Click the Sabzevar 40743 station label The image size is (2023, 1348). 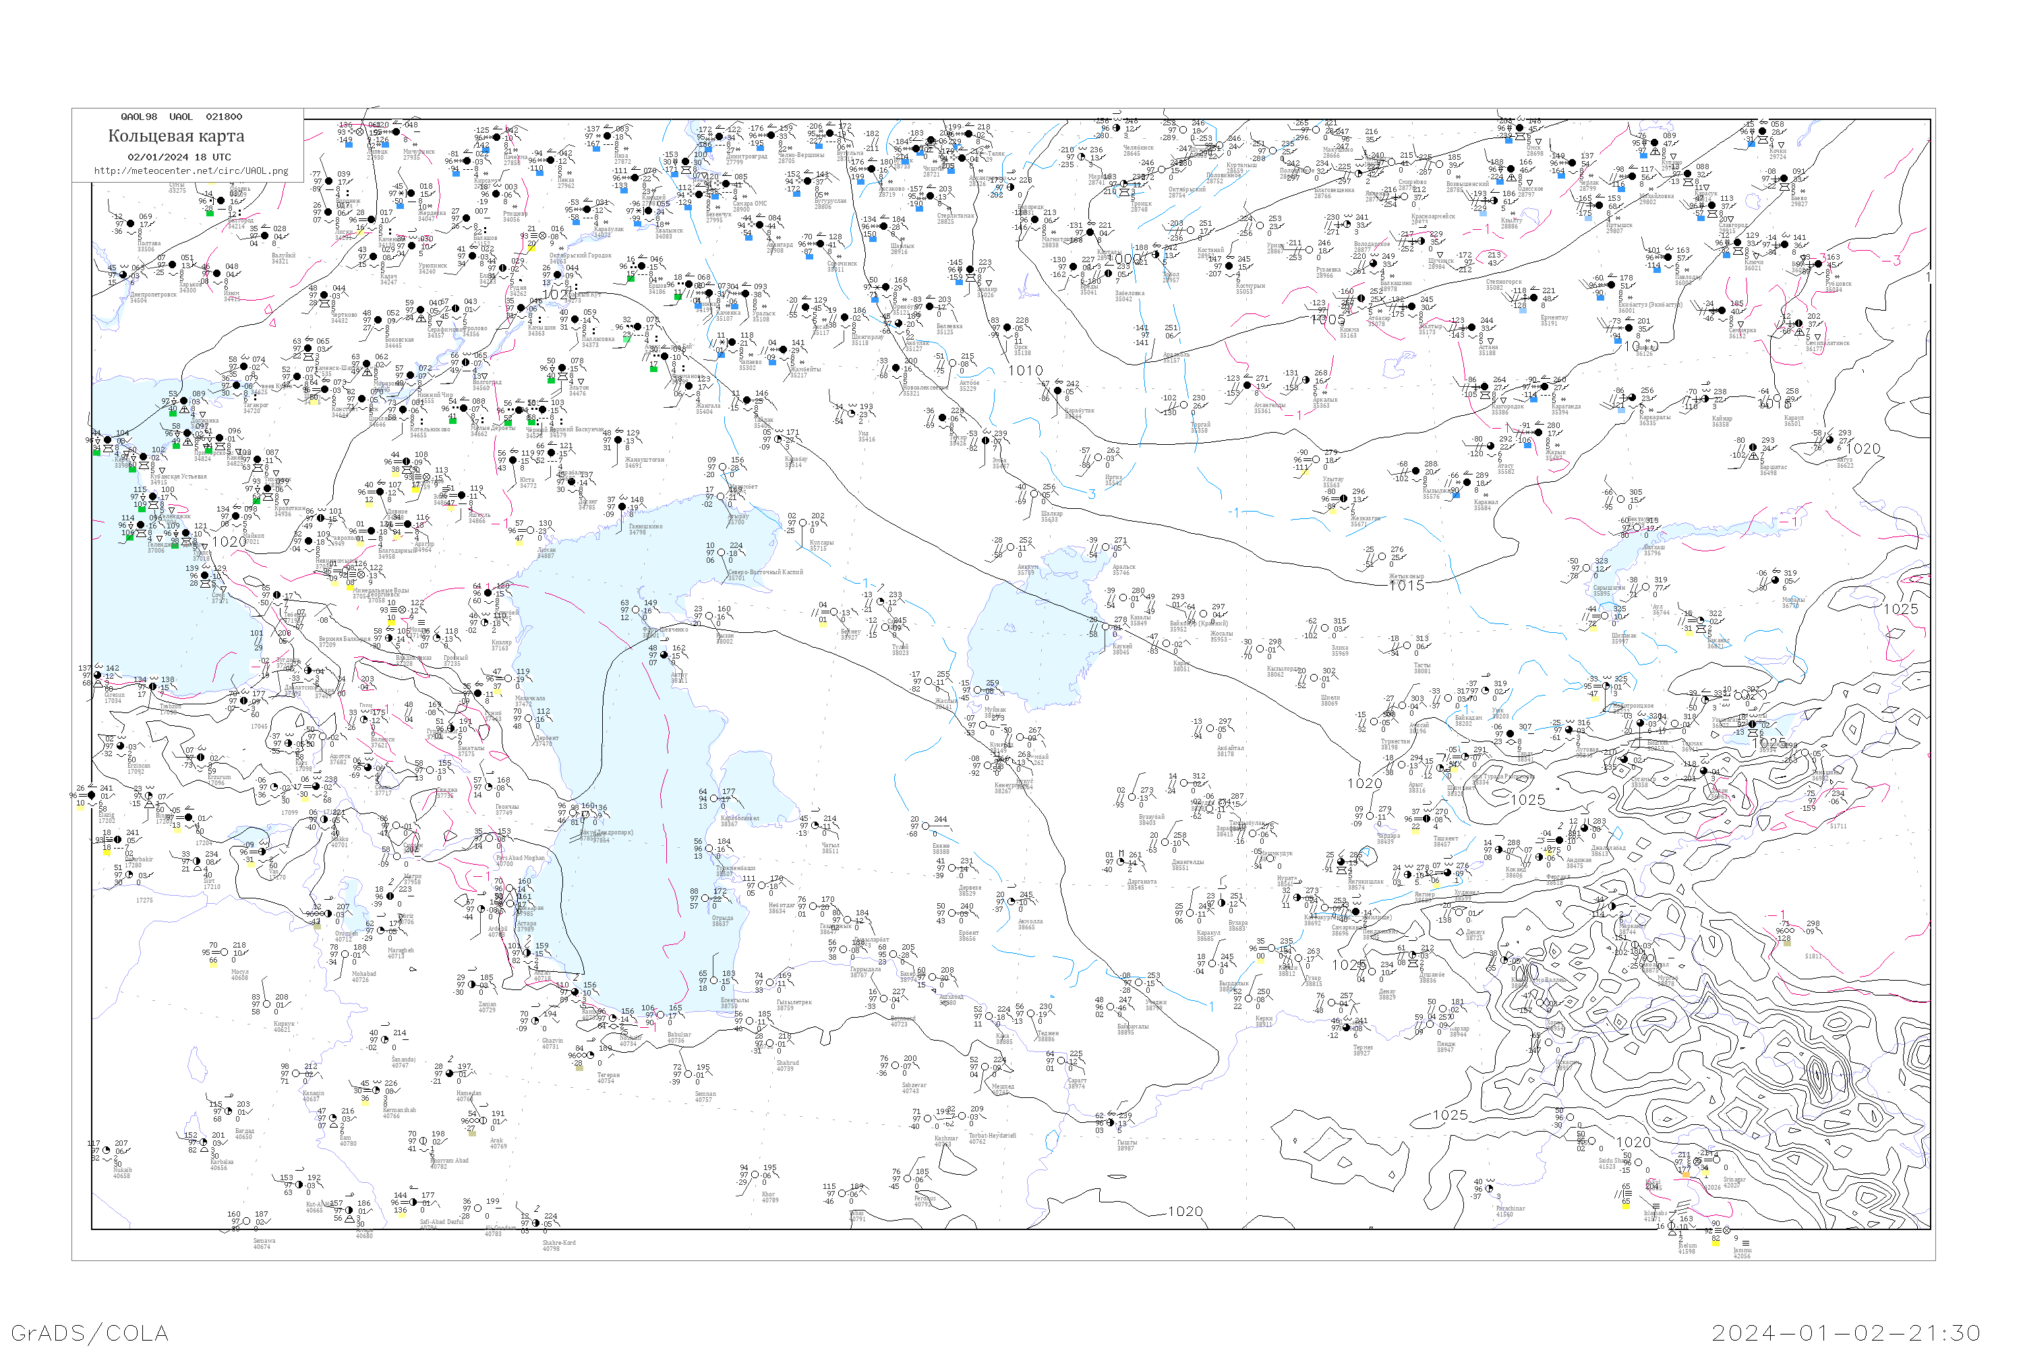[x=914, y=1086]
